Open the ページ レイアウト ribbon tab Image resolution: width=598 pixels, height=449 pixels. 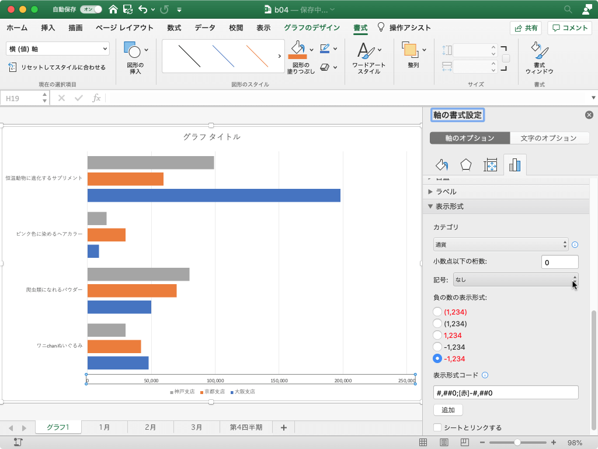[x=124, y=27]
